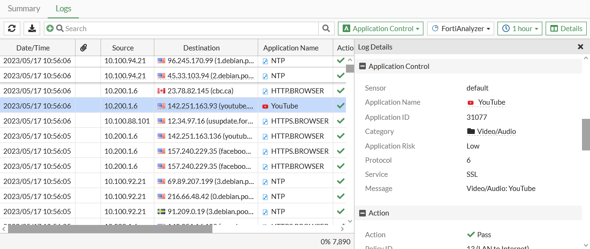
Task: Open the FortiAnalyzer source dropdown
Action: point(460,29)
